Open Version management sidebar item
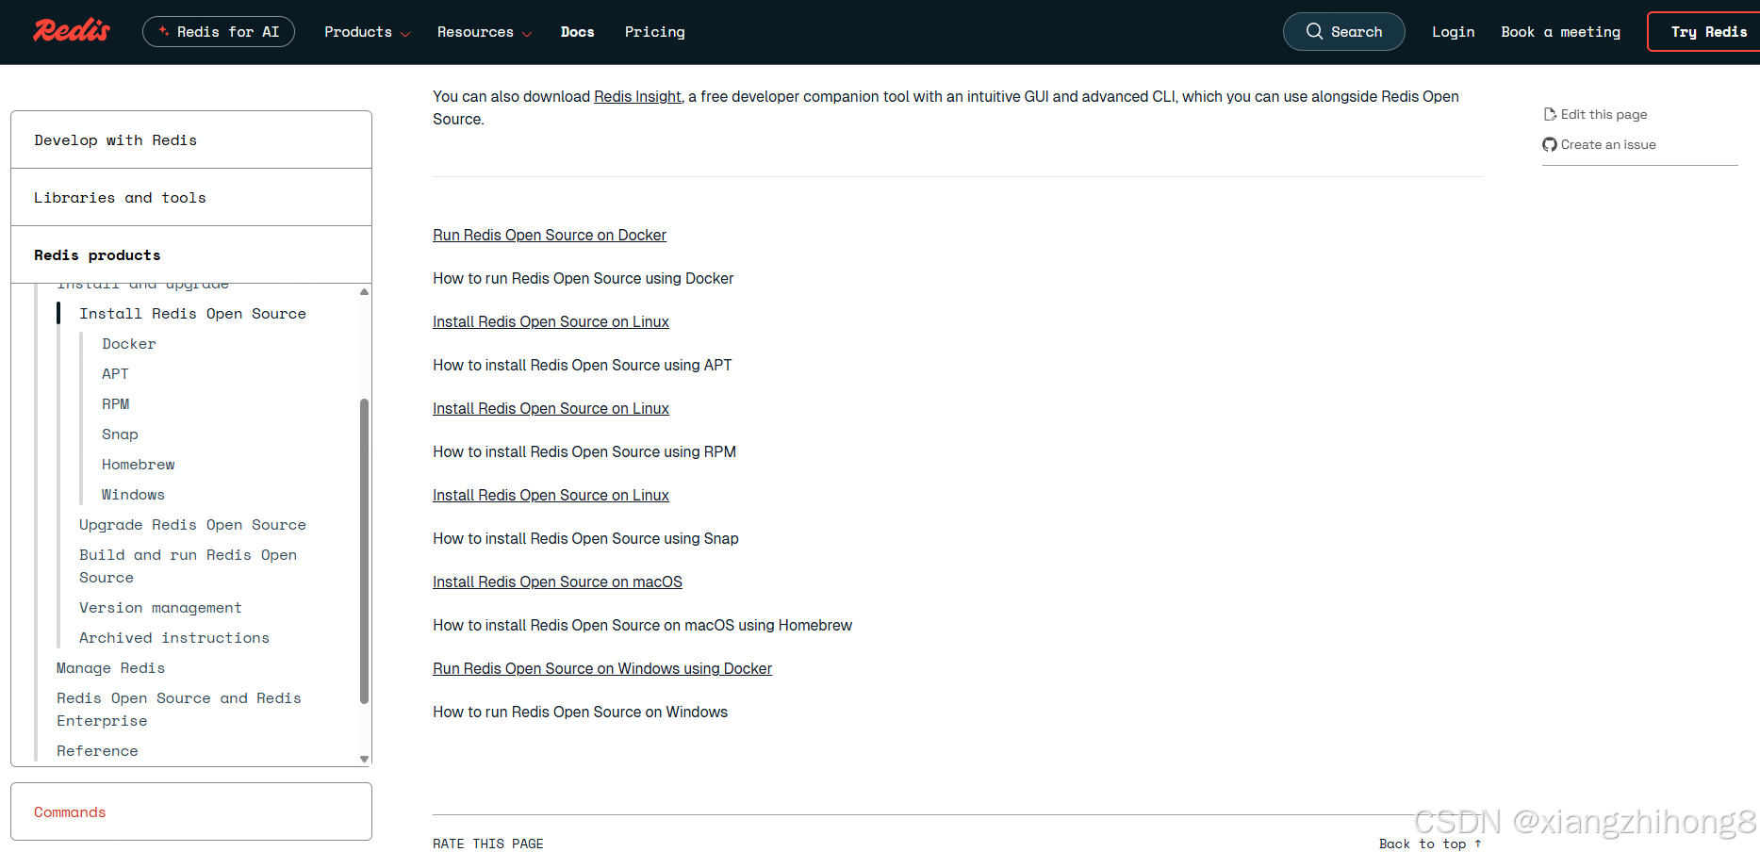The width and height of the screenshot is (1760, 852). pyautogui.click(x=160, y=608)
